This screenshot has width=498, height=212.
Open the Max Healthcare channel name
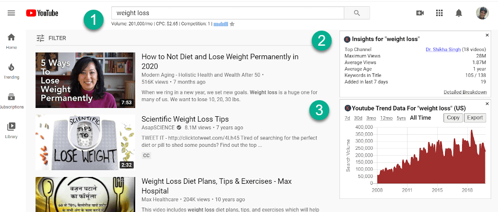click(x=160, y=200)
